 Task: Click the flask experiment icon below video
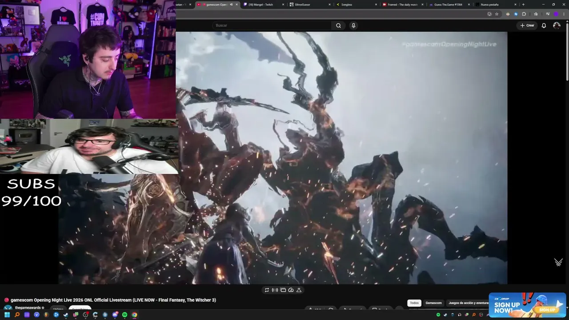pyautogui.click(x=299, y=290)
